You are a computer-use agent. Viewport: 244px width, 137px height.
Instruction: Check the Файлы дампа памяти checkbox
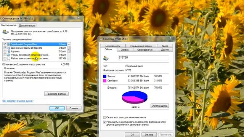click(5, 58)
